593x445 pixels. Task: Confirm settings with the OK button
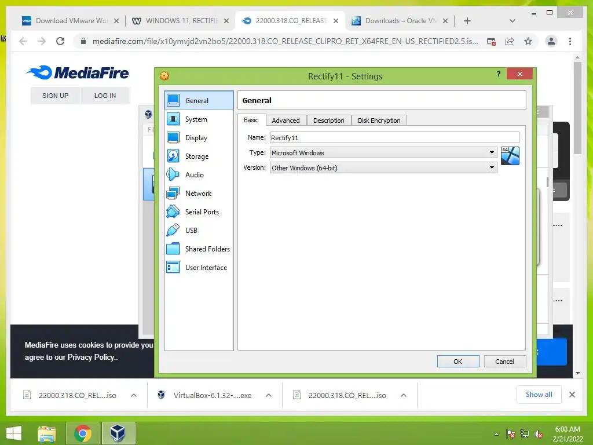pyautogui.click(x=458, y=362)
